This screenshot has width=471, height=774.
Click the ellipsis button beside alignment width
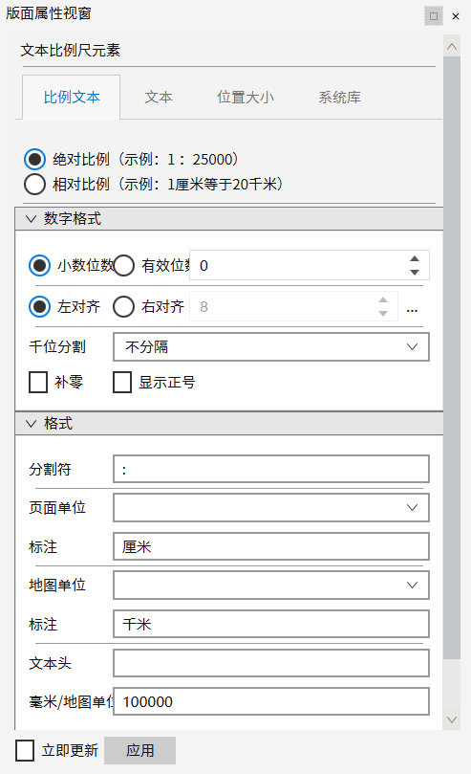click(x=413, y=311)
